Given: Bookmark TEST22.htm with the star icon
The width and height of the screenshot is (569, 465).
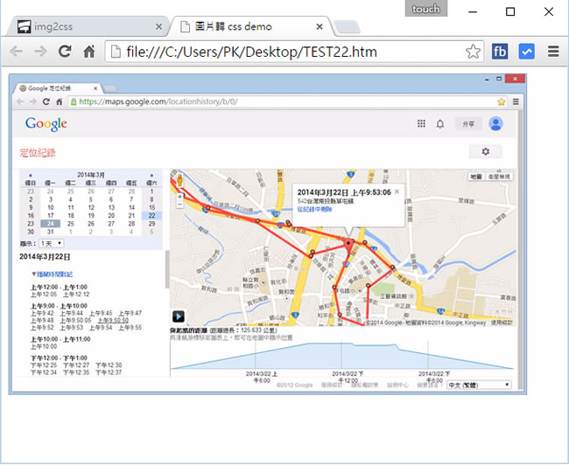Looking at the screenshot, I should tap(473, 52).
